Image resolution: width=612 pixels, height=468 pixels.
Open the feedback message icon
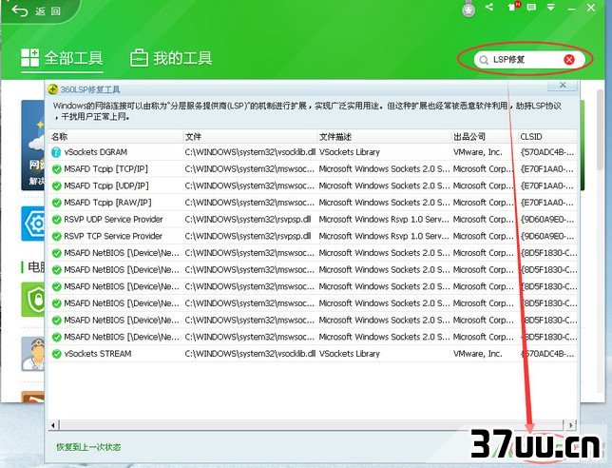(531, 7)
